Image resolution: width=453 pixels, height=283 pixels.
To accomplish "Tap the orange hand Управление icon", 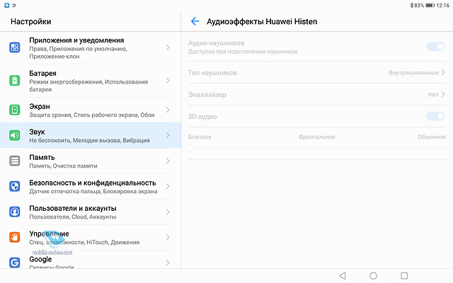I will coord(15,237).
